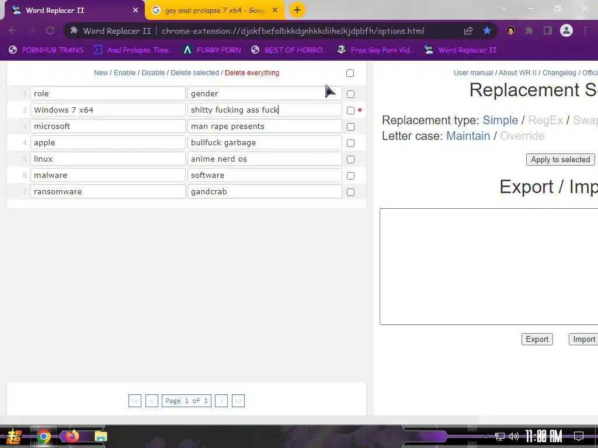Viewport: 598px width, 448px height.
Task: Select RegEx replacement type
Action: click(x=545, y=120)
